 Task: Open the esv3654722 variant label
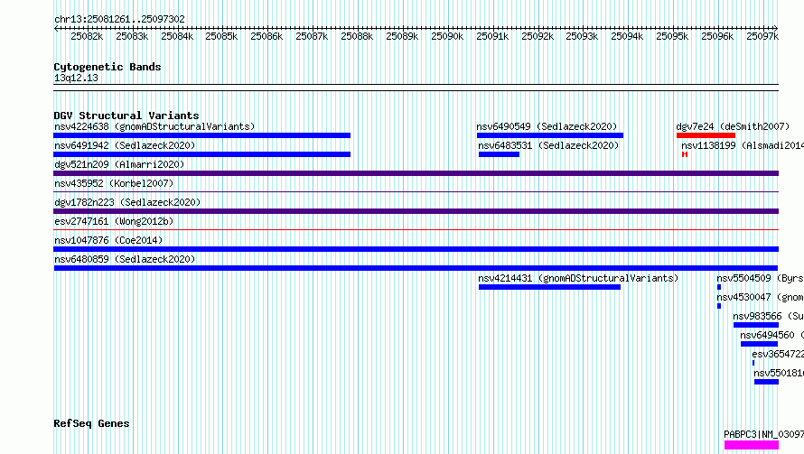coord(778,354)
